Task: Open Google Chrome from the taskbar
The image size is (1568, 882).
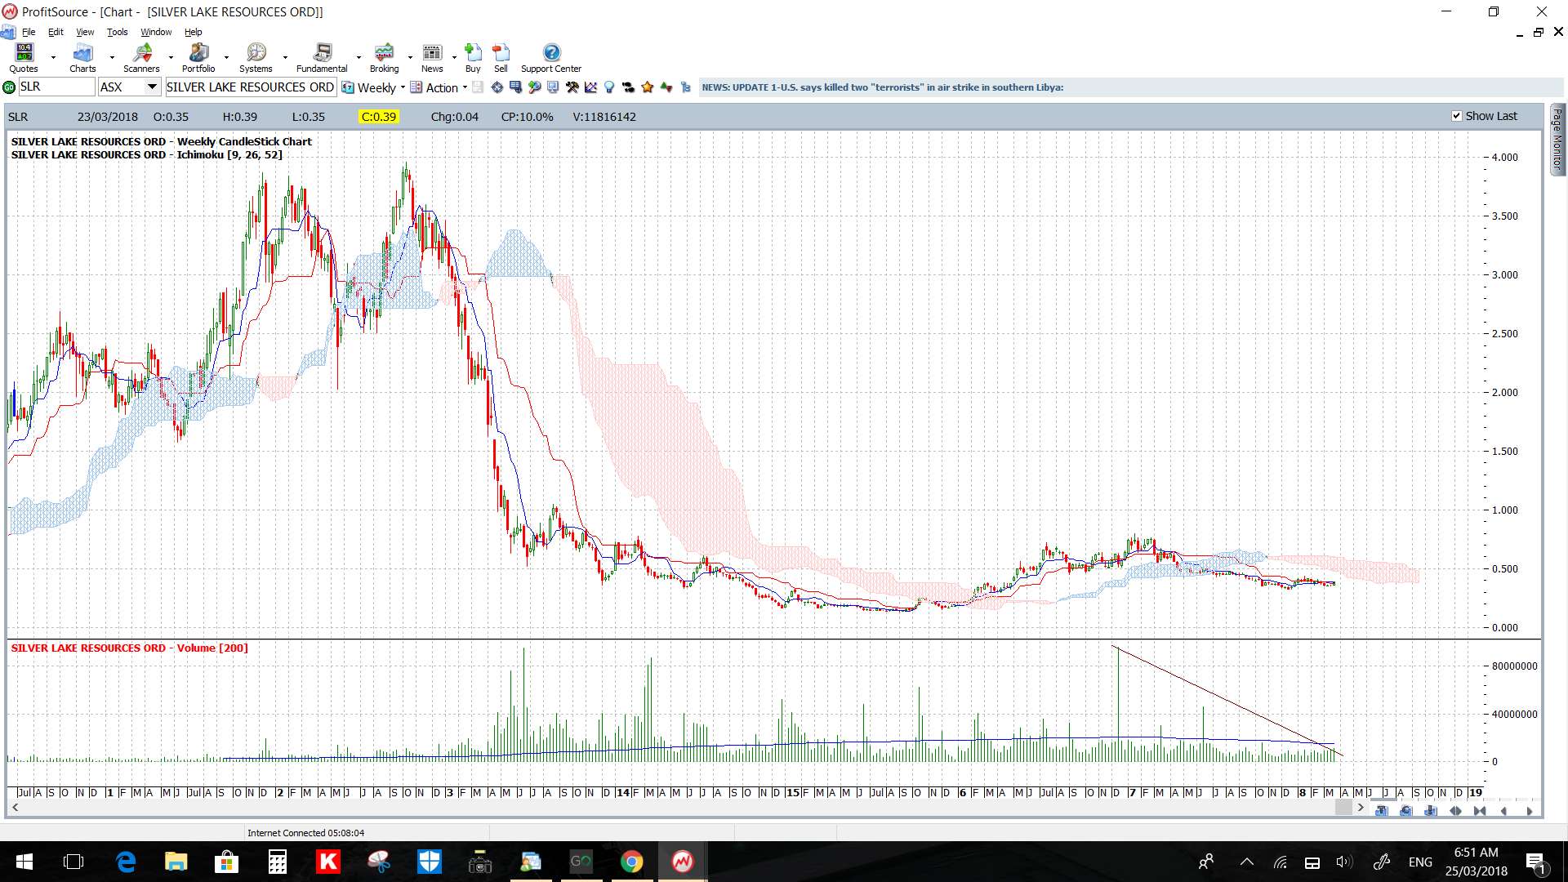Action: (631, 862)
